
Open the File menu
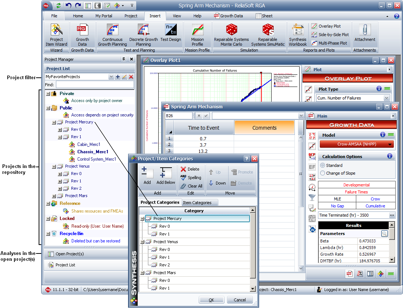click(x=54, y=16)
